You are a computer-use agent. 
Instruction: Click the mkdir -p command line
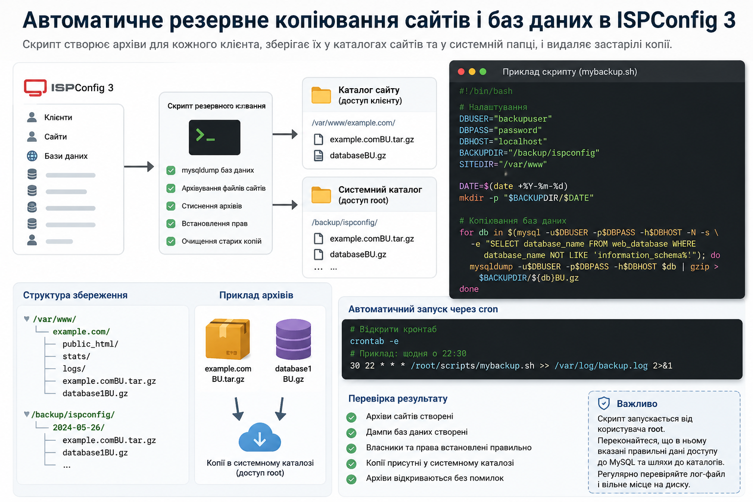(x=527, y=198)
